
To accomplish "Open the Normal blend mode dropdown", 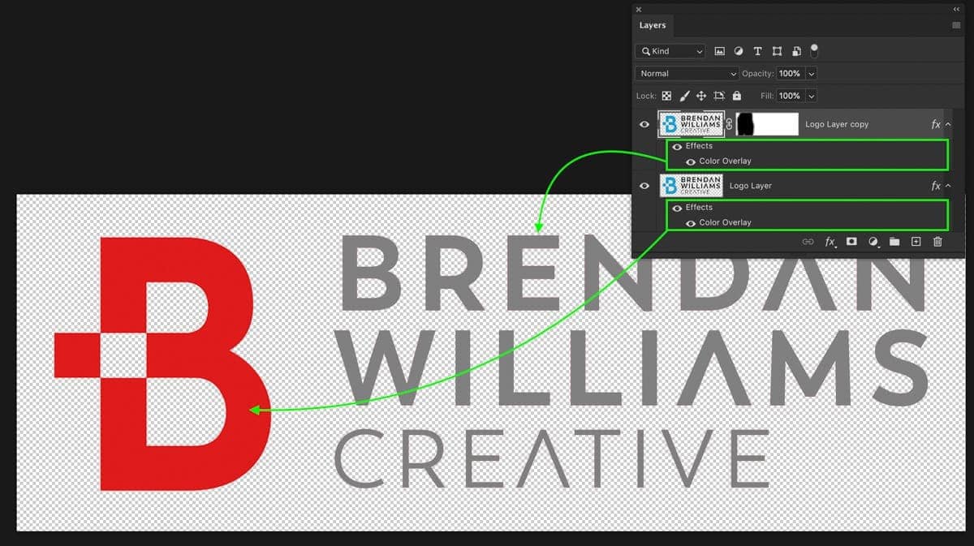I will [x=687, y=74].
